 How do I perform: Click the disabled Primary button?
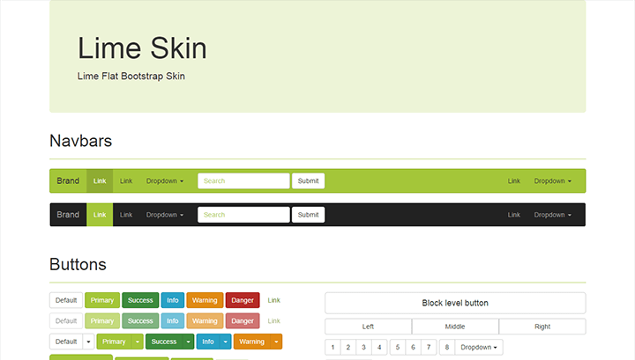[x=102, y=320]
